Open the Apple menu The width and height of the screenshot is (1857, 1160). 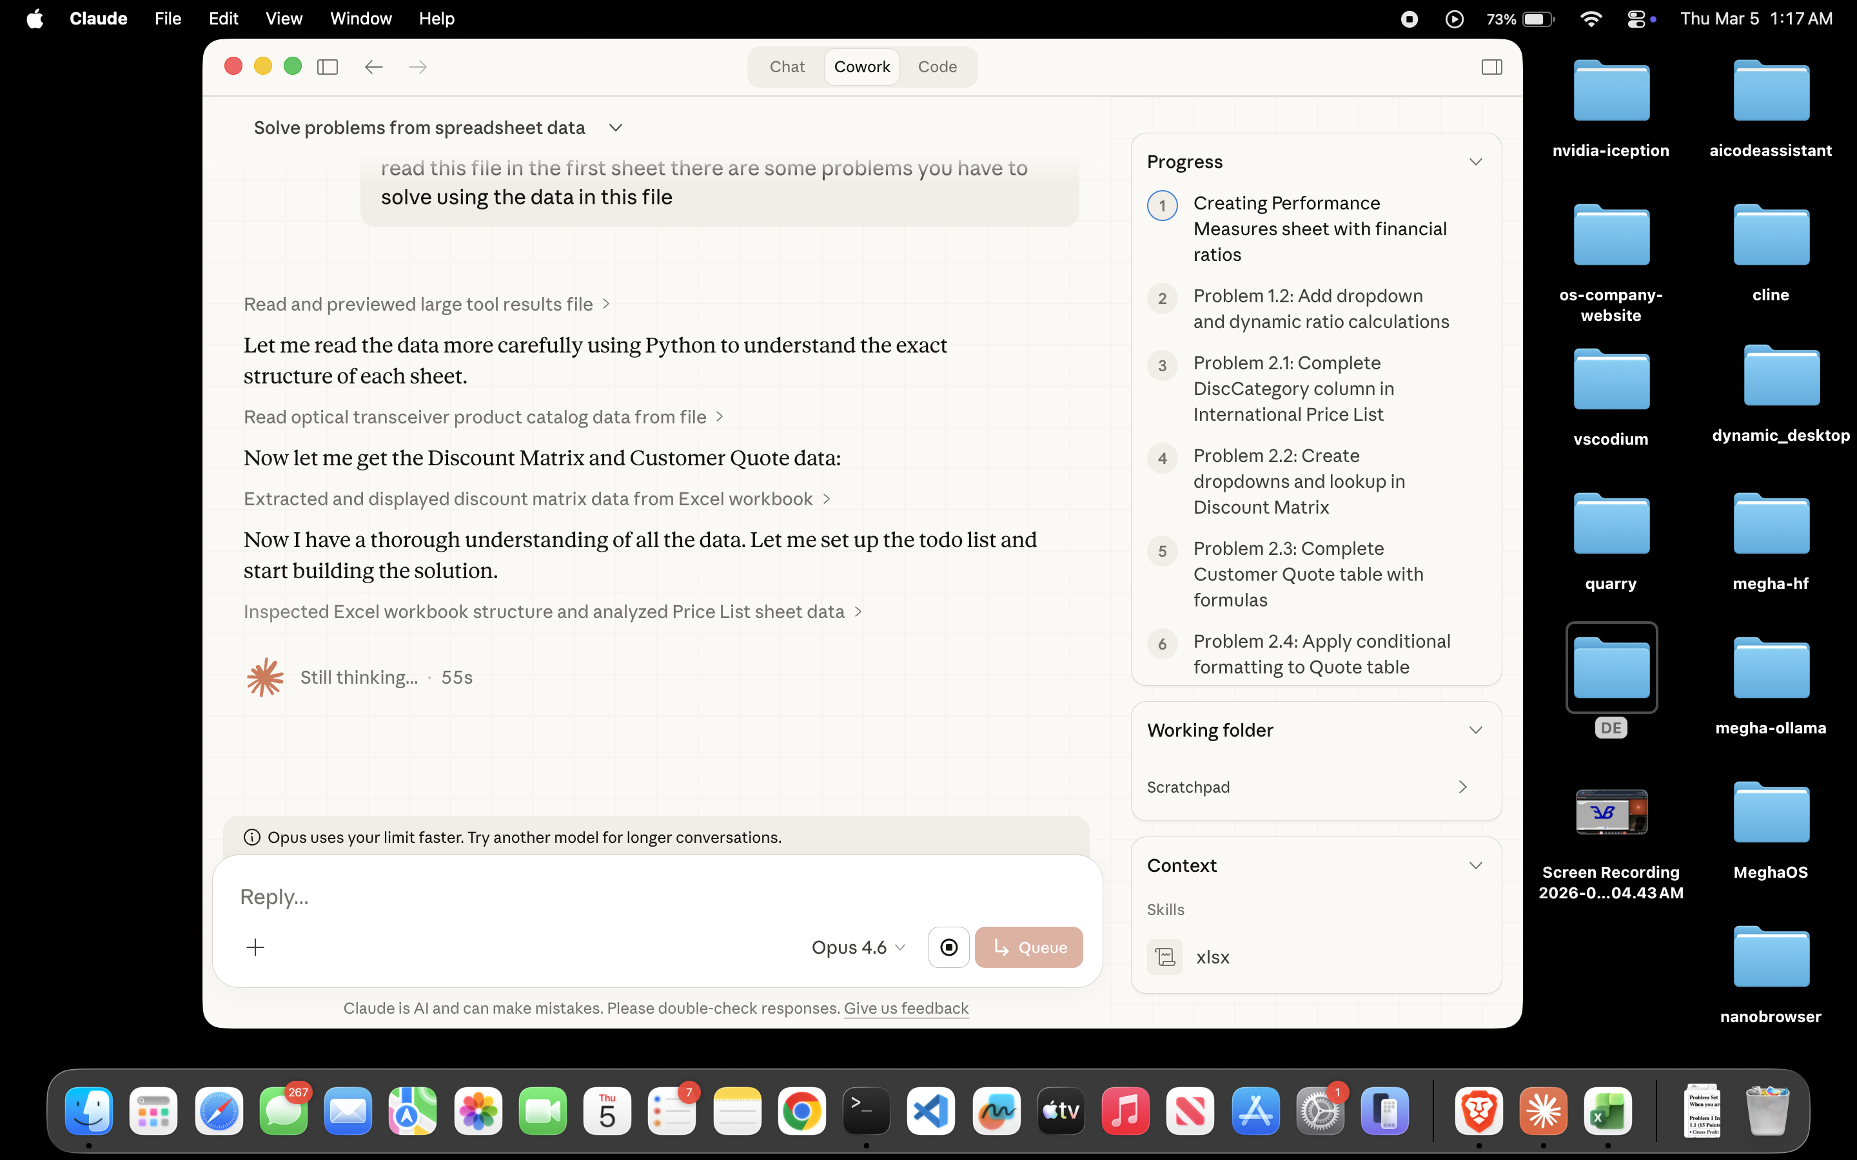coord(35,19)
